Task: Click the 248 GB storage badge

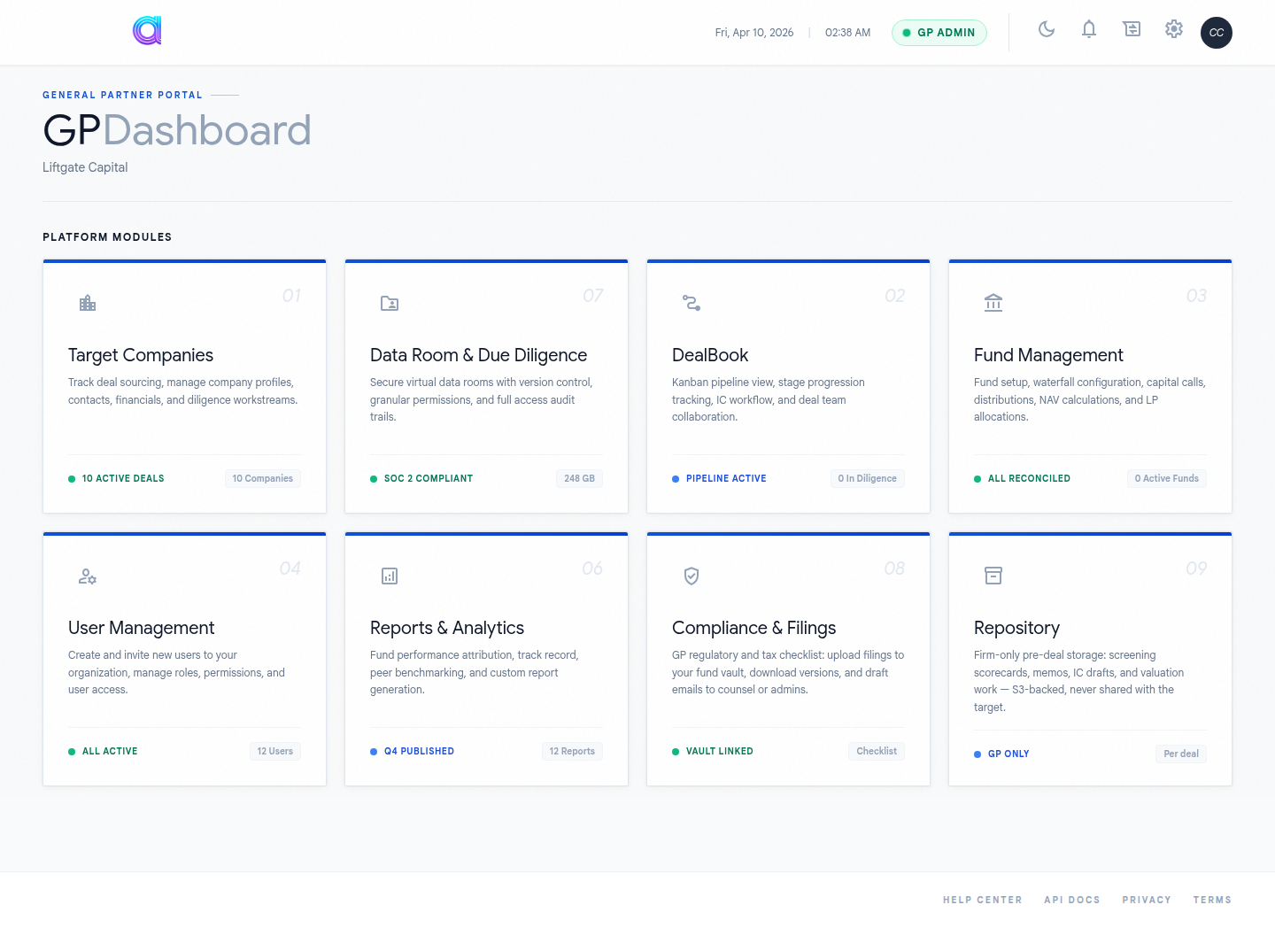Action: (x=580, y=478)
